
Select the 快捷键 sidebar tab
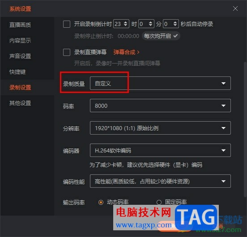pos(17,72)
